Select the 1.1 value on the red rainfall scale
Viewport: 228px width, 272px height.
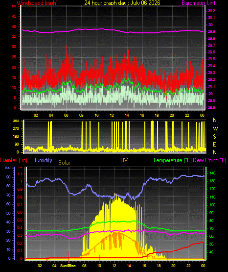coord(20,174)
